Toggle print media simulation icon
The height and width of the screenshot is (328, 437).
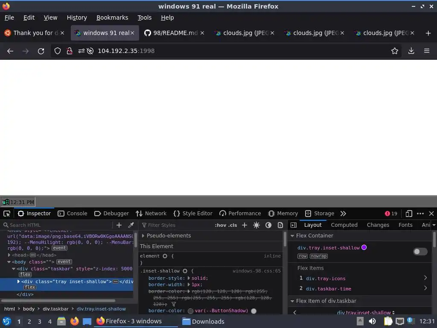(280, 225)
